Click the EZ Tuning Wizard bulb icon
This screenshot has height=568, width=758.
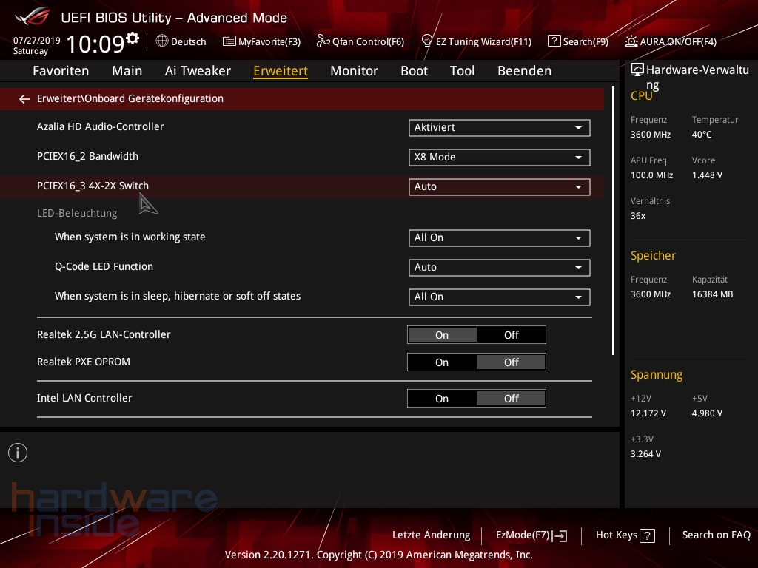tap(426, 41)
